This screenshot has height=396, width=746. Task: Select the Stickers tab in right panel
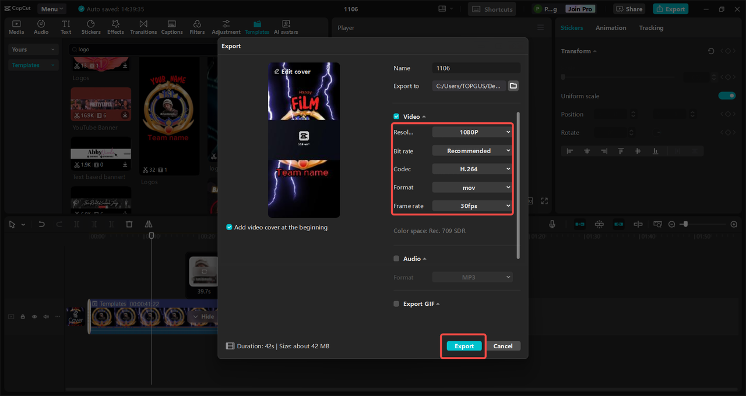572,28
